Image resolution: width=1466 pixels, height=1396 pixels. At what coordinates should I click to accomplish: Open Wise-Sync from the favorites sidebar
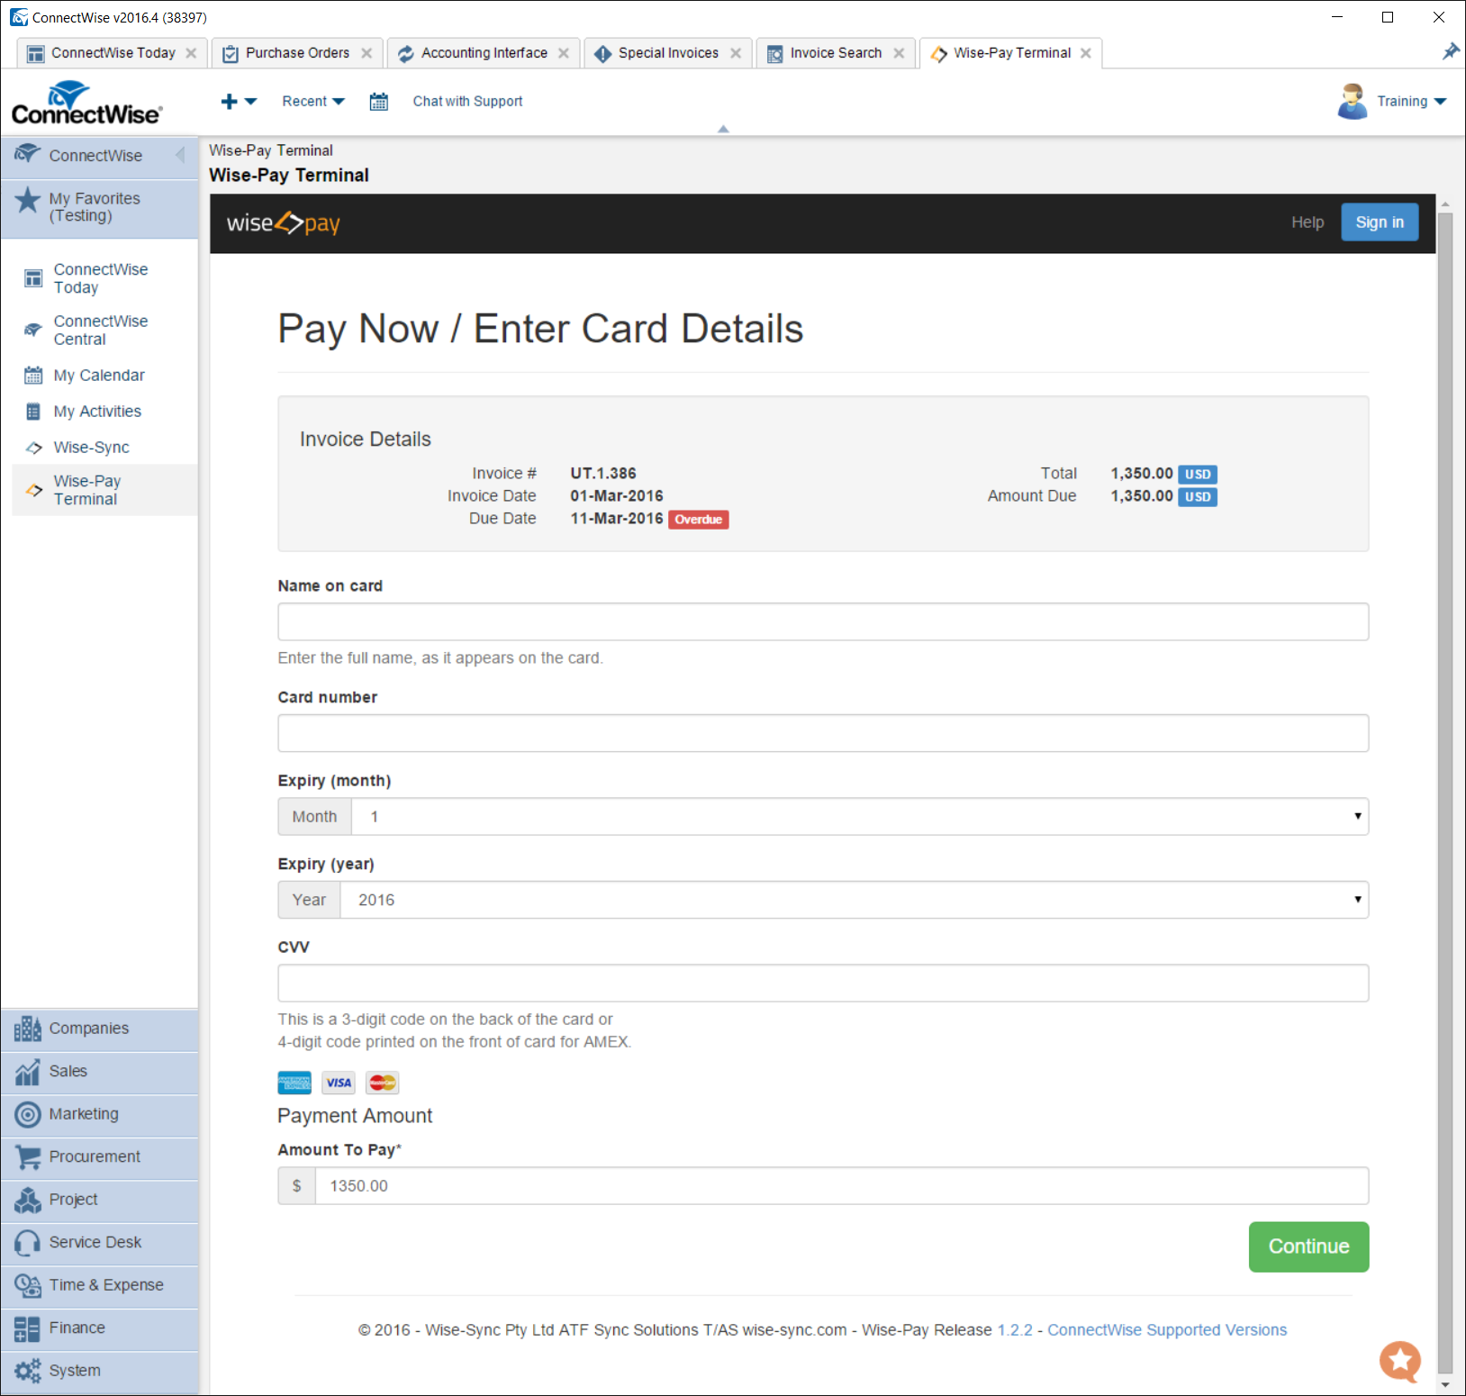pos(91,448)
